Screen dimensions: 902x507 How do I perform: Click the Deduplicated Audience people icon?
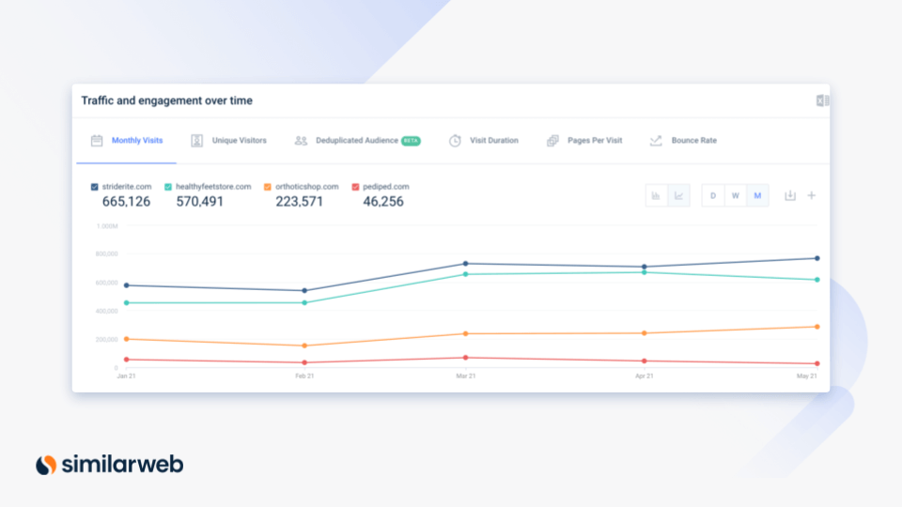pyautogui.click(x=301, y=140)
